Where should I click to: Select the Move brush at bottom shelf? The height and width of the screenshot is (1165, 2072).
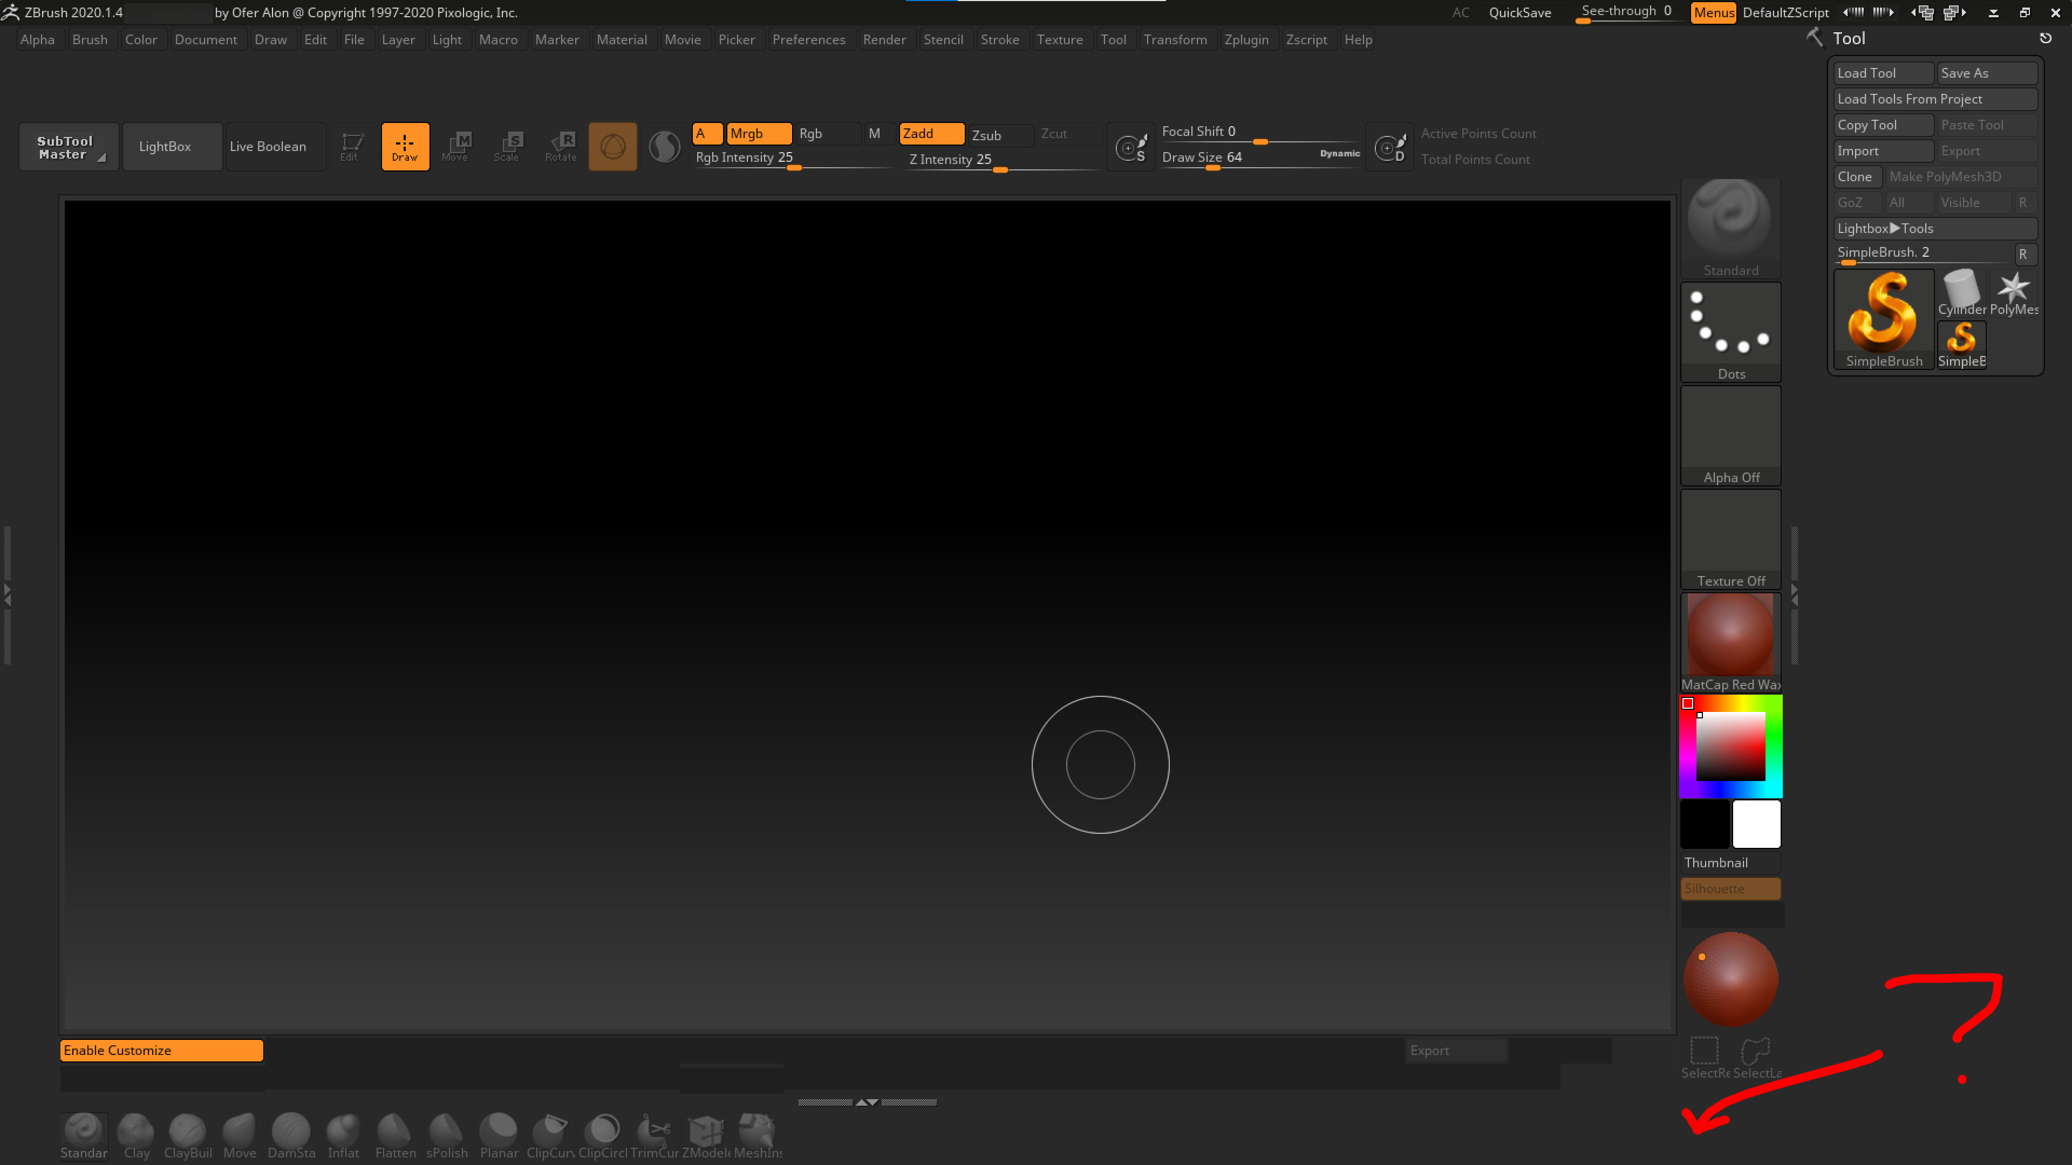[240, 1136]
